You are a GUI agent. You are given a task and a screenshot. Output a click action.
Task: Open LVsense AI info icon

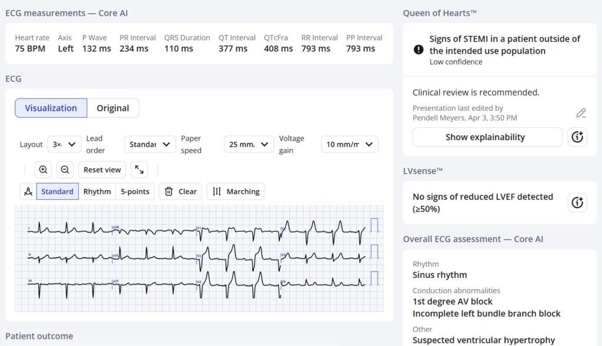577,203
